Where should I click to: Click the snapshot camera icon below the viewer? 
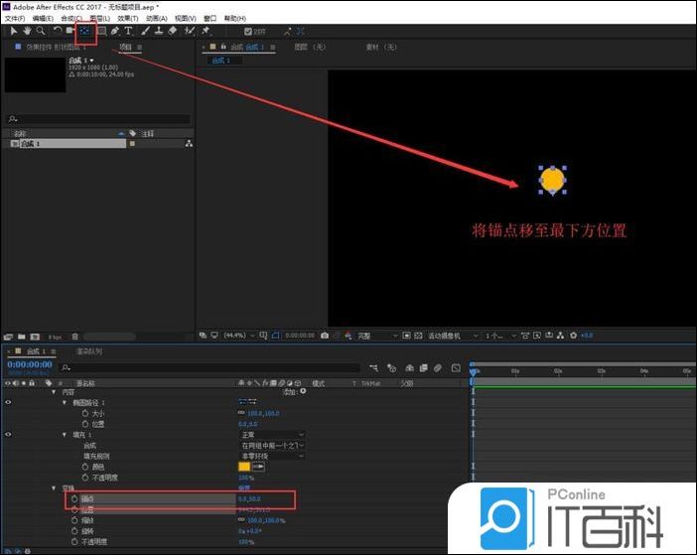(x=325, y=336)
